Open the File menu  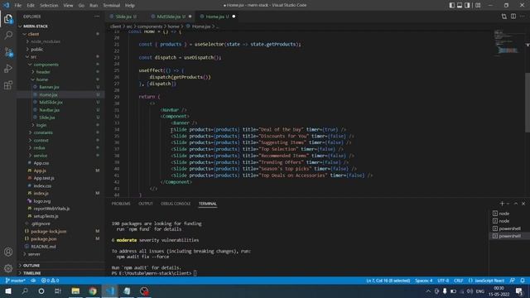point(18,6)
